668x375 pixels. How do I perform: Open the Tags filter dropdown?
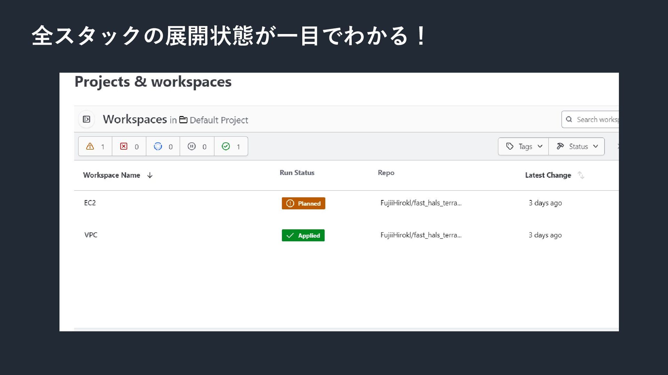(x=523, y=147)
